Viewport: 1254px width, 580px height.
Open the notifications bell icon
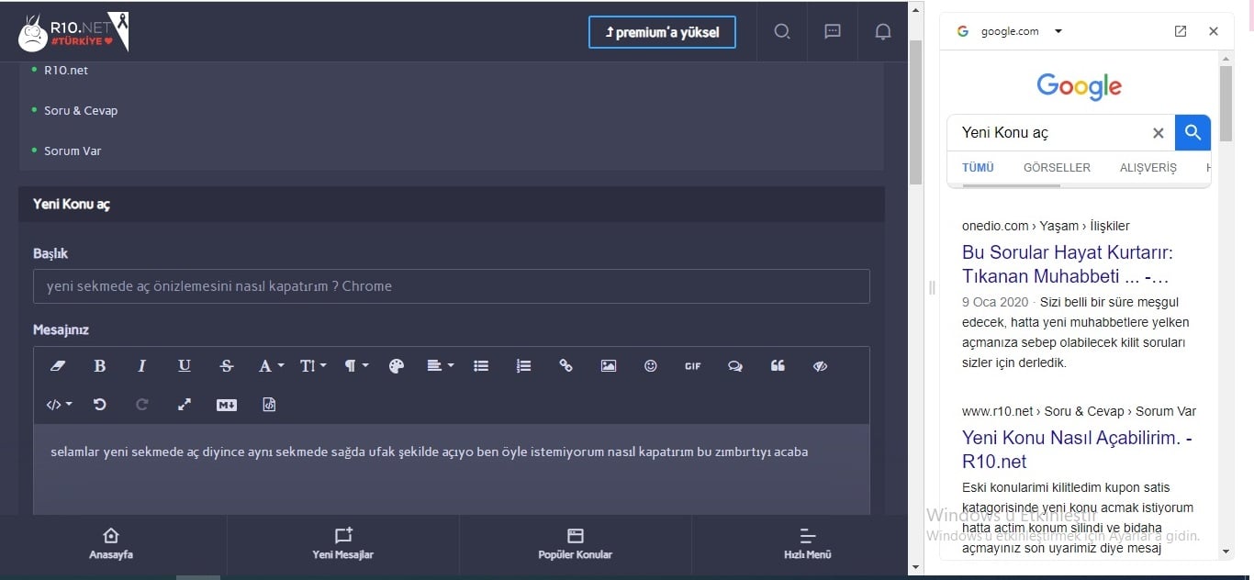883,32
